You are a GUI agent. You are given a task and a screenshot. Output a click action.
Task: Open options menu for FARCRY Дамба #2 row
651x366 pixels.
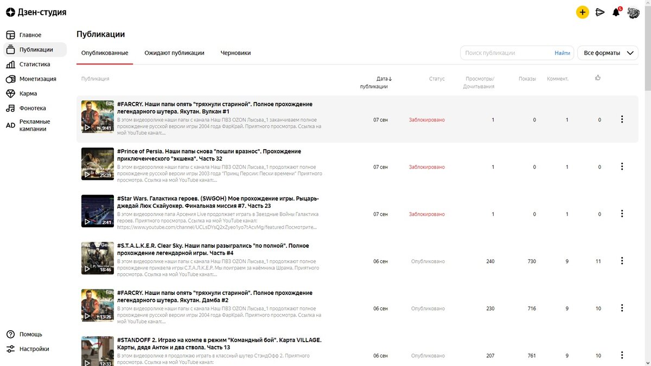622,308
